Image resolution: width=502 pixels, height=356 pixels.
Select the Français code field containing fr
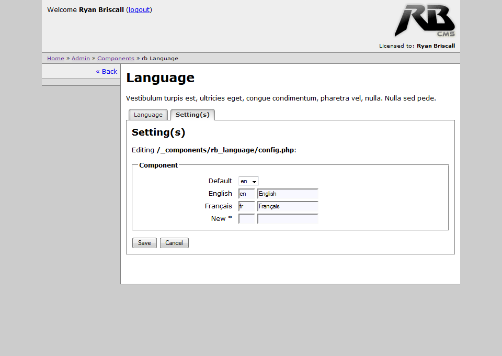246,206
